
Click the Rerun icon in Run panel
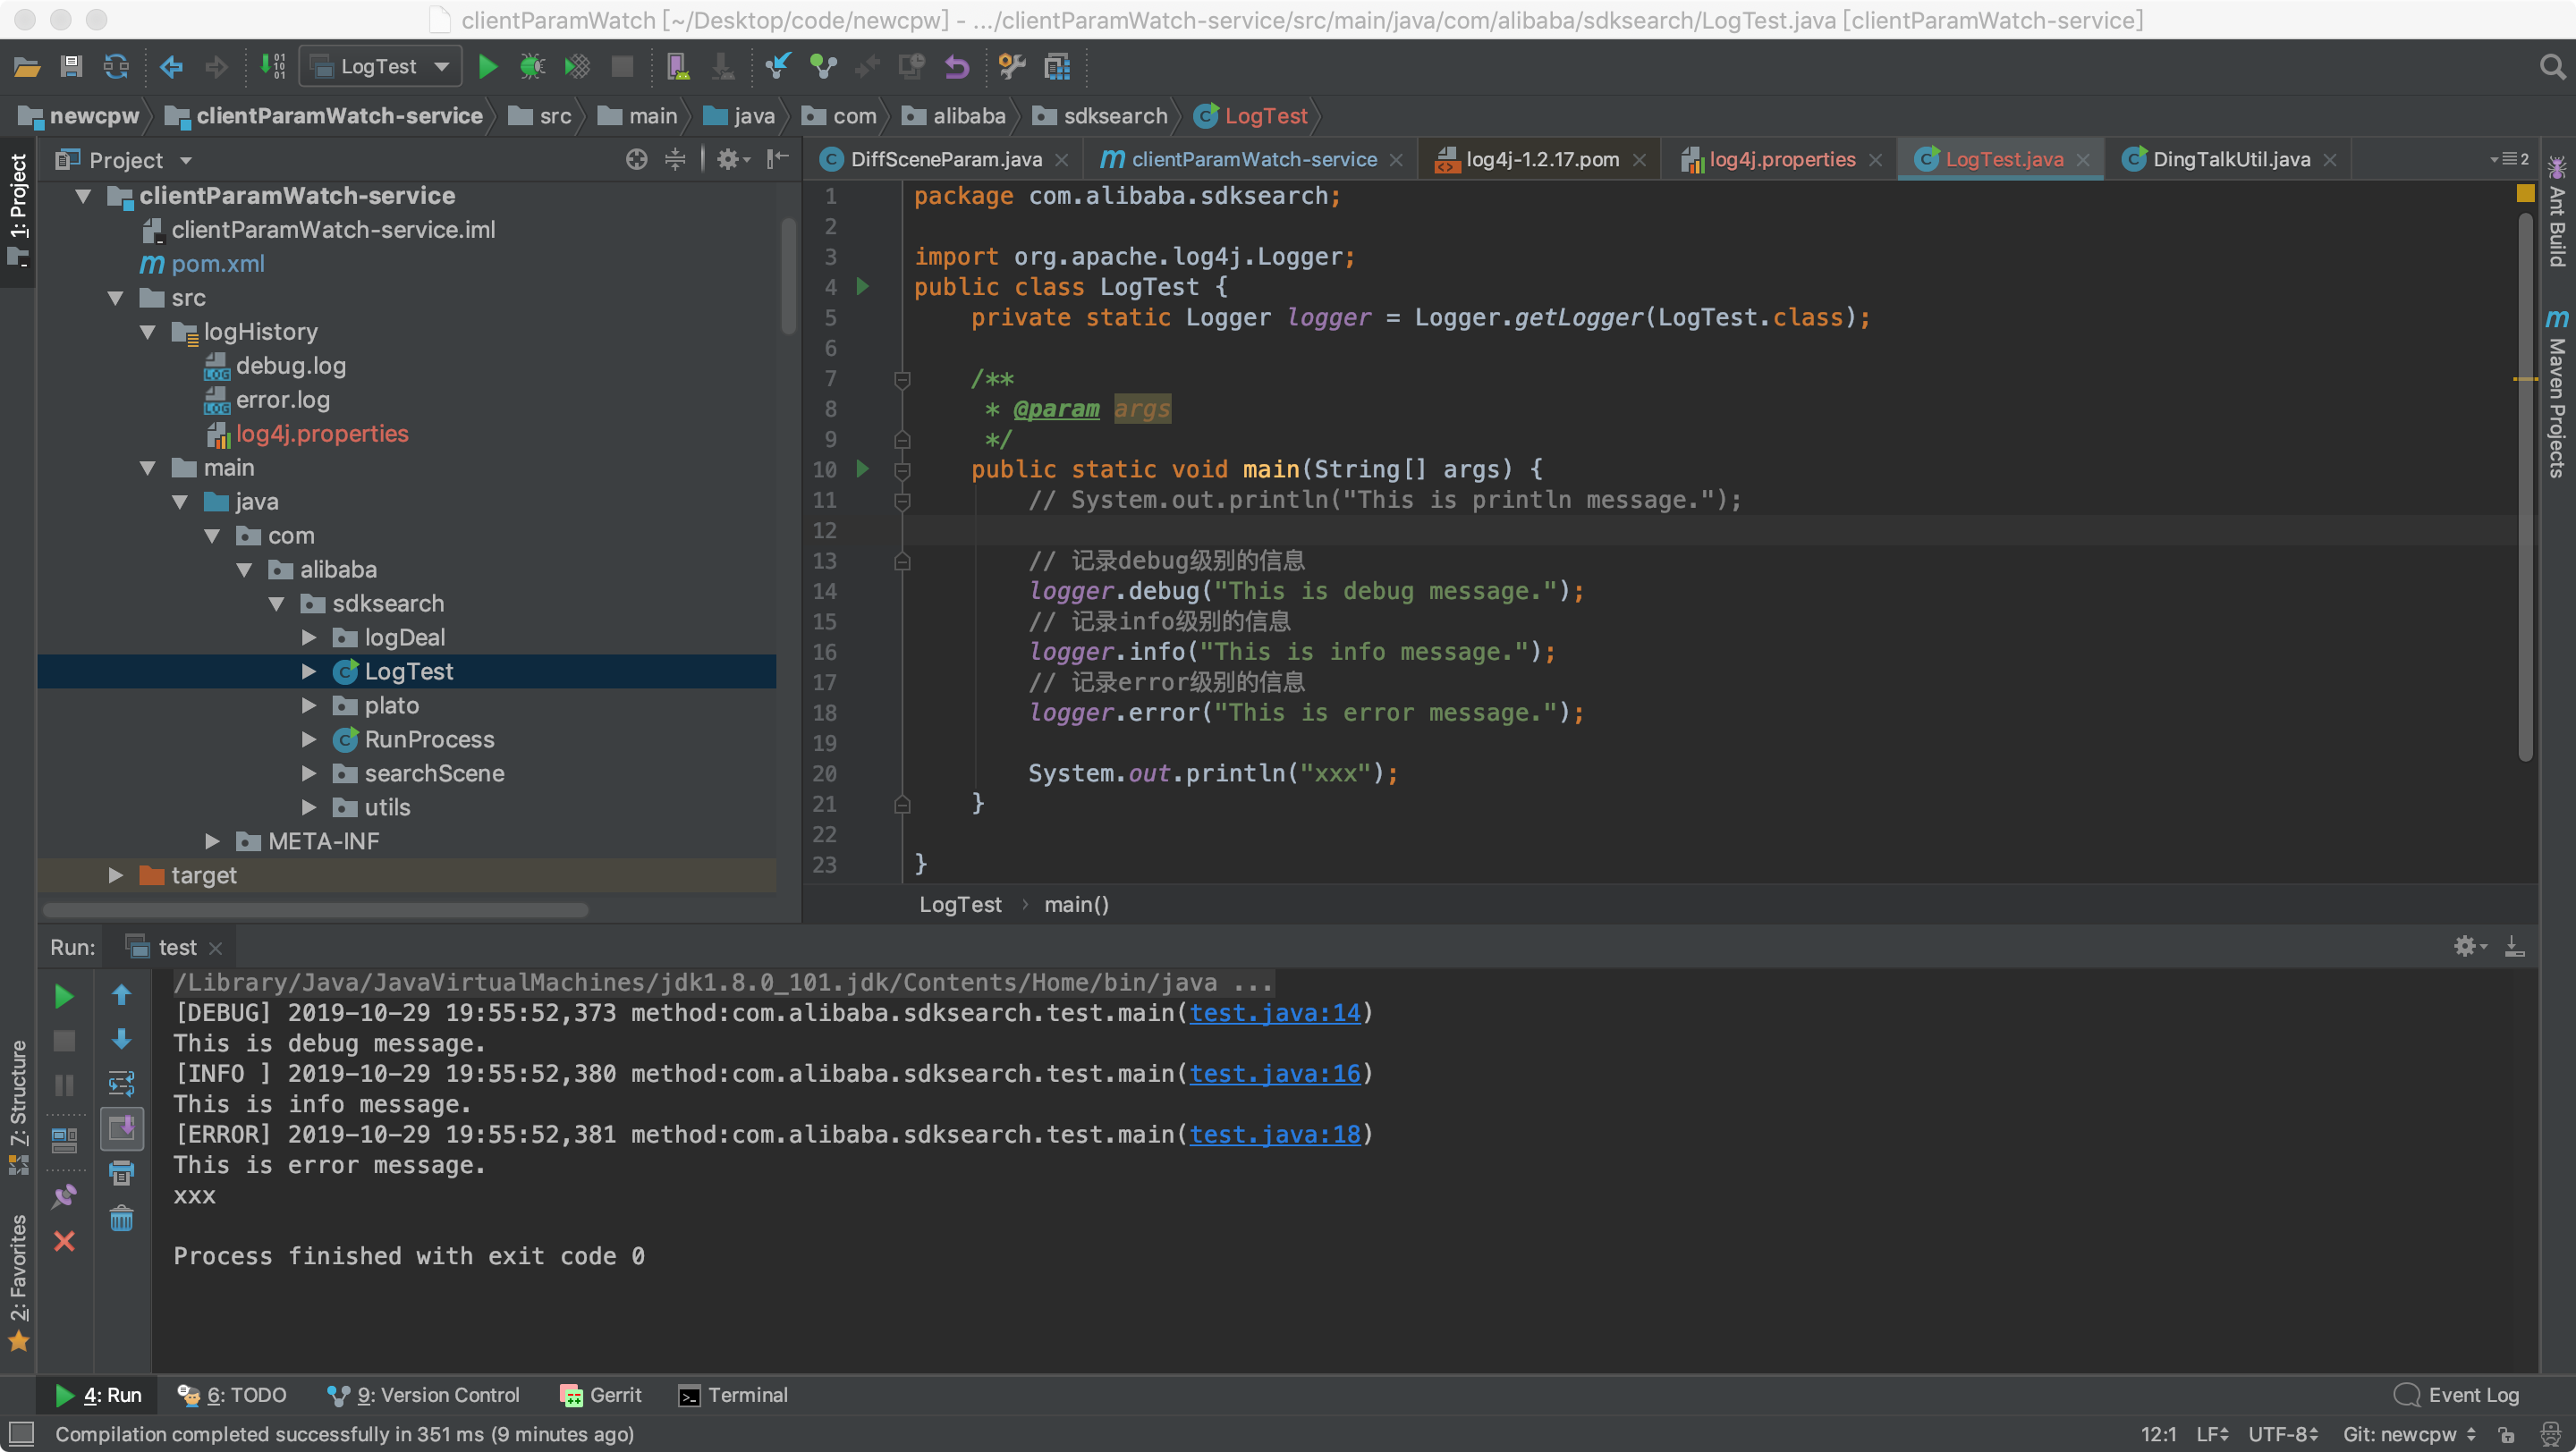[64, 995]
